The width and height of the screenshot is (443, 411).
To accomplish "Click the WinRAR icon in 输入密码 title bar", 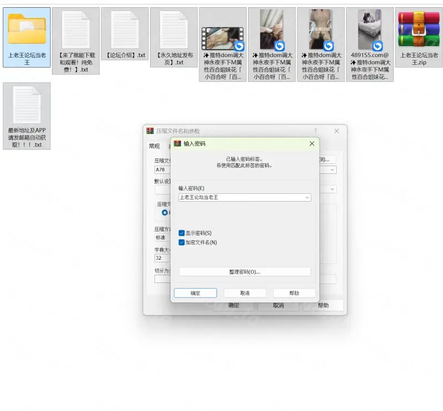I will (x=178, y=143).
